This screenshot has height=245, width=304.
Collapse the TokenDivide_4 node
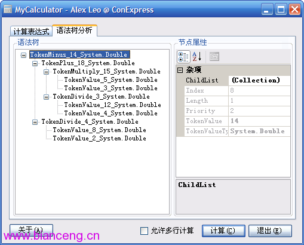(35, 122)
